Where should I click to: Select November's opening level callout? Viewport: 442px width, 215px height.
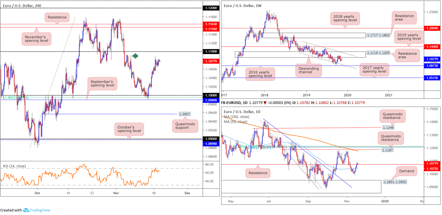[x=37, y=39]
